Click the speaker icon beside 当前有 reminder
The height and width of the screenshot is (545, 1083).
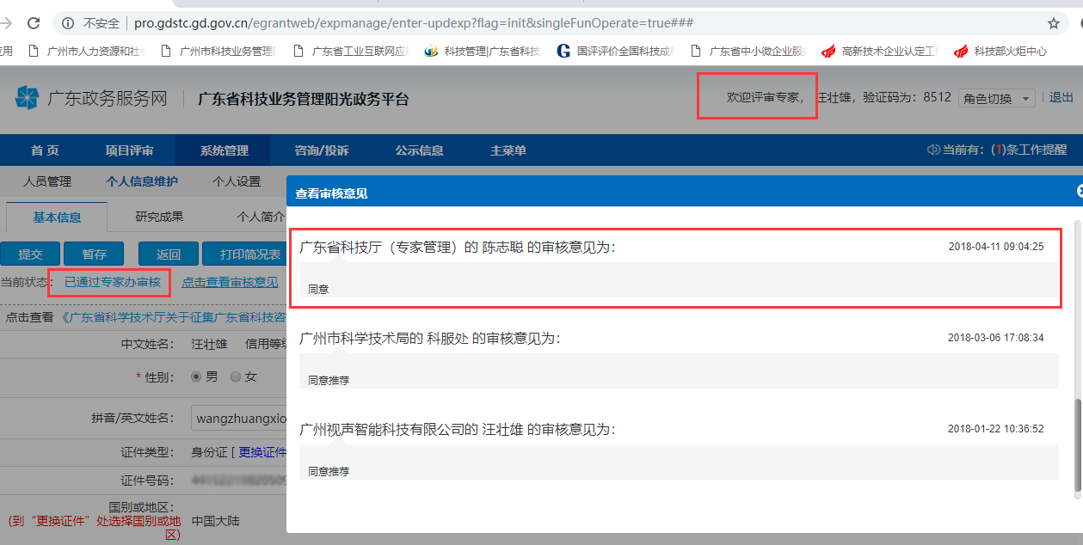coord(932,150)
